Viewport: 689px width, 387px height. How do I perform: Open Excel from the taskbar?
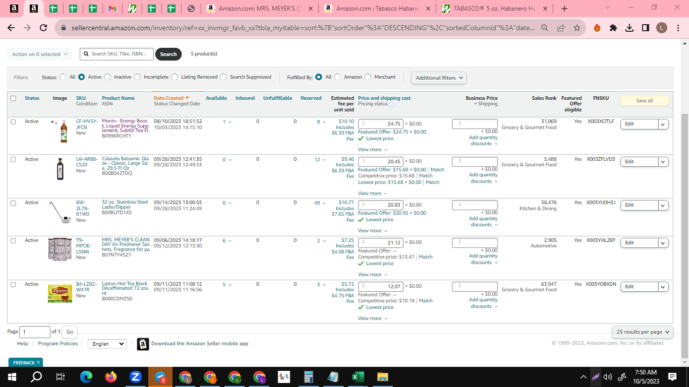358,376
